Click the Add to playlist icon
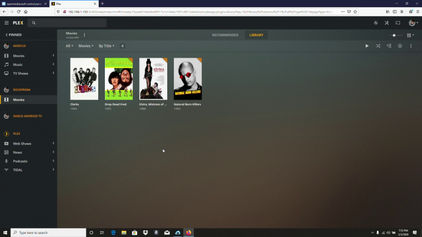 (389, 46)
